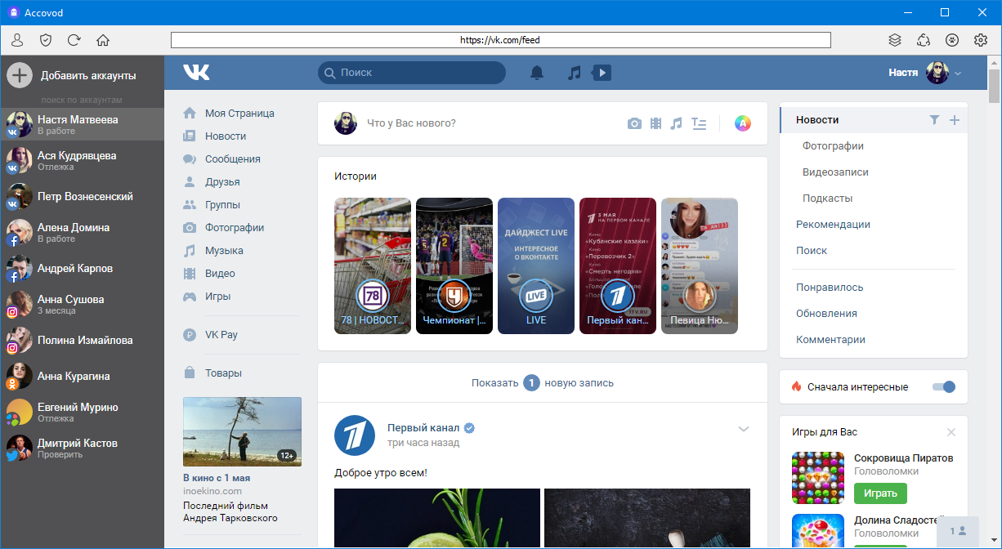The image size is (1002, 549).
Task: Open the notifications bell
Action: (537, 73)
